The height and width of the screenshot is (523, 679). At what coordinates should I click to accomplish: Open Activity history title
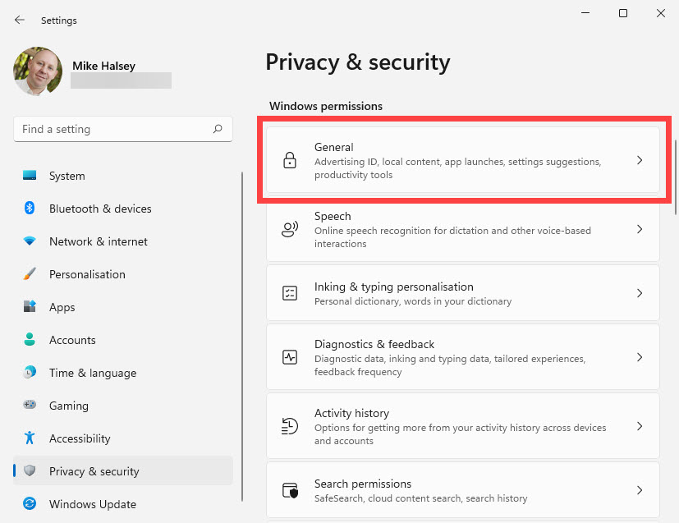tap(351, 413)
